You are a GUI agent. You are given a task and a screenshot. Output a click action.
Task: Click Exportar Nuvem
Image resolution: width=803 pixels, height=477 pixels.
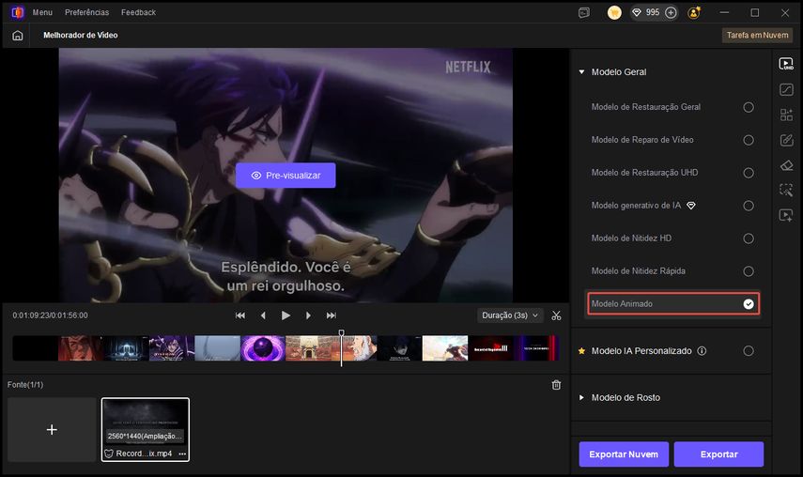(624, 454)
